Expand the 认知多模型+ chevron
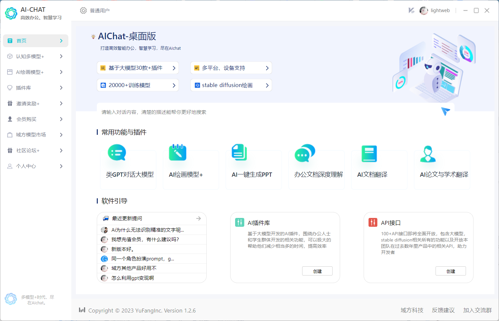The height and width of the screenshot is (321, 499). 61,56
